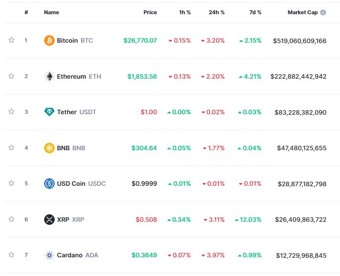
Task: Sort by the Market Cap column header
Action: [x=303, y=12]
